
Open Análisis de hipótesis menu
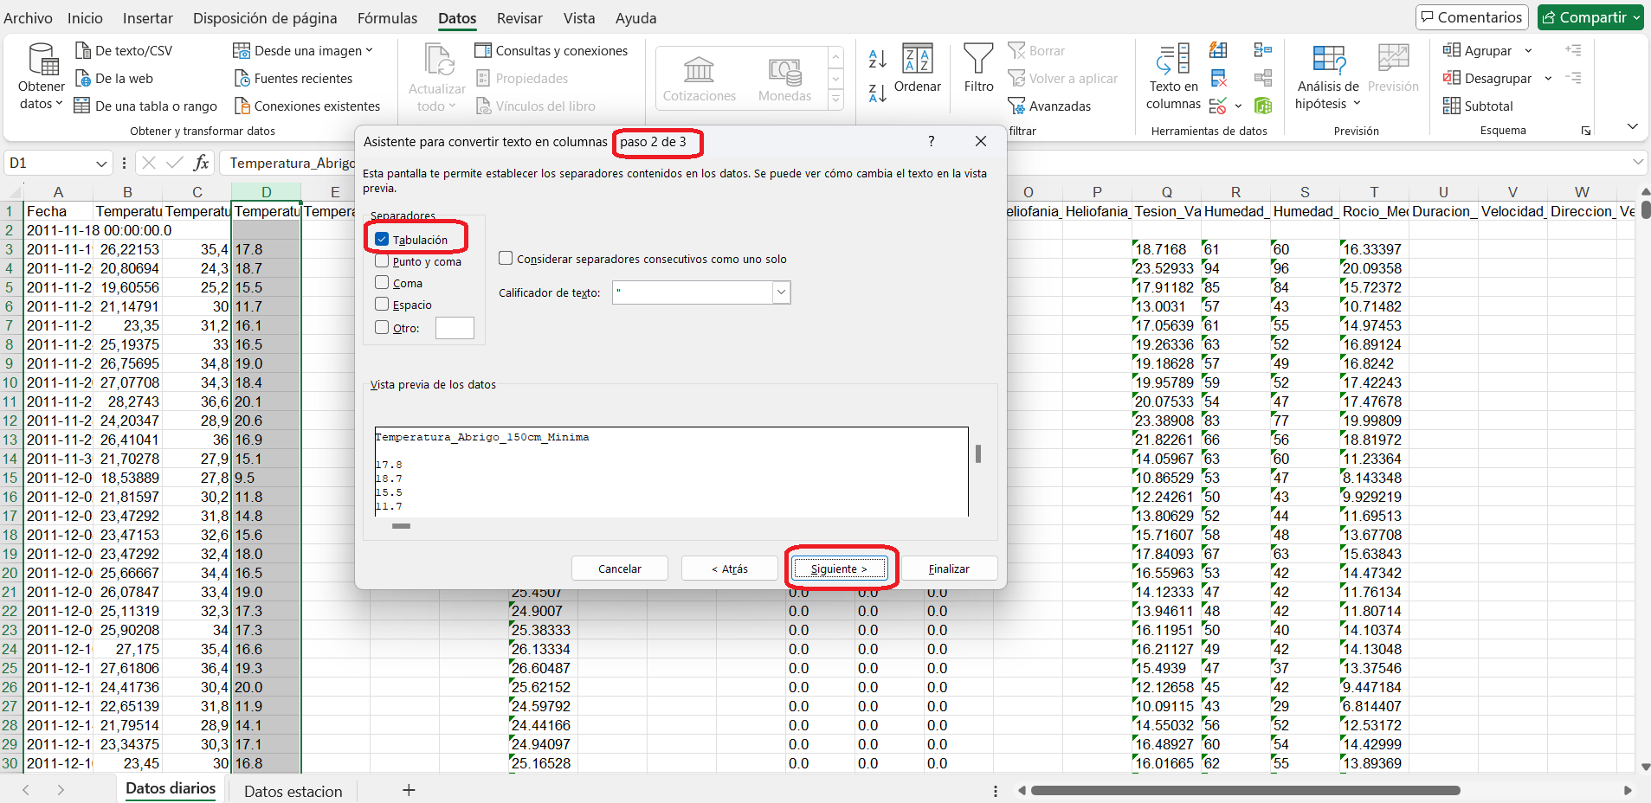tap(1327, 77)
